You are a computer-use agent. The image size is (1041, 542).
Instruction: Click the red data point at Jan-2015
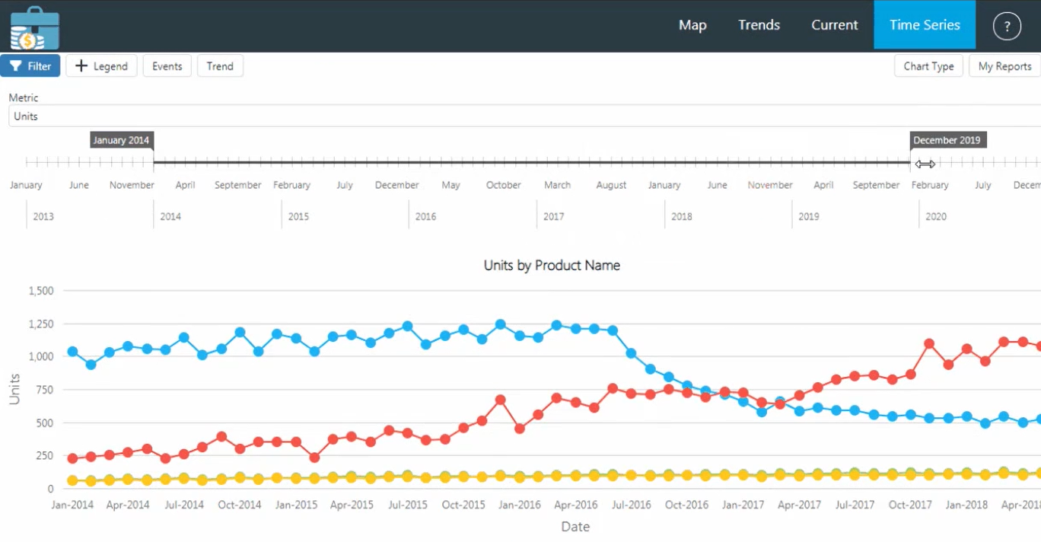click(296, 442)
